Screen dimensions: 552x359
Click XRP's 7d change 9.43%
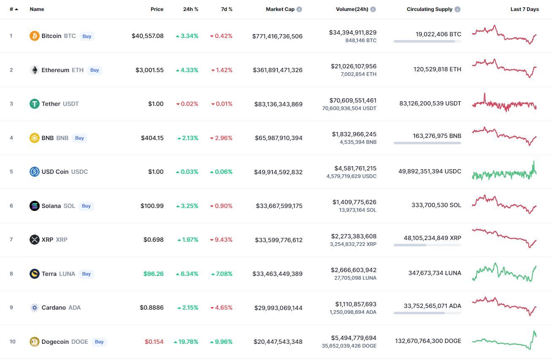tap(222, 240)
